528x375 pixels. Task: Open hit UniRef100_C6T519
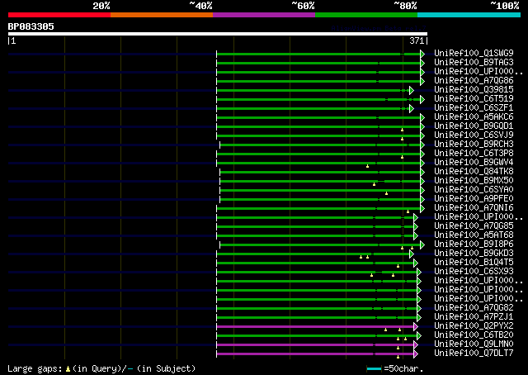(x=474, y=99)
